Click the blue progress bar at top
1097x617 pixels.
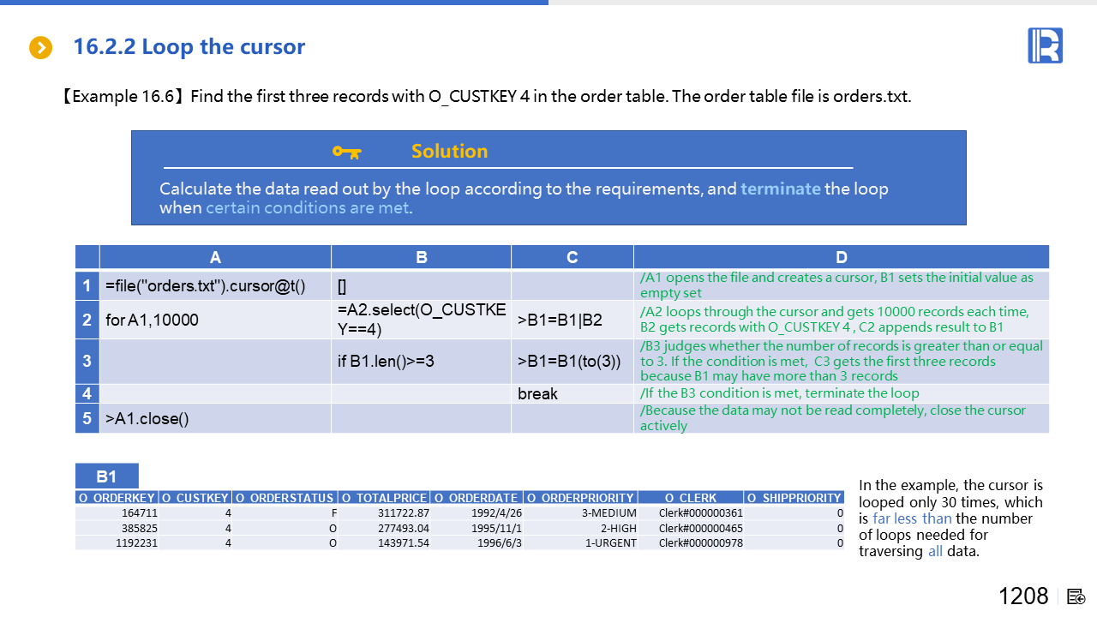click(x=274, y=3)
